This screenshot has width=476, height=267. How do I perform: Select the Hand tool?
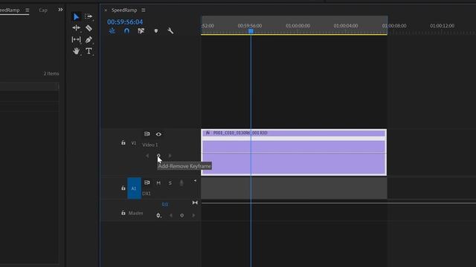[x=76, y=51]
